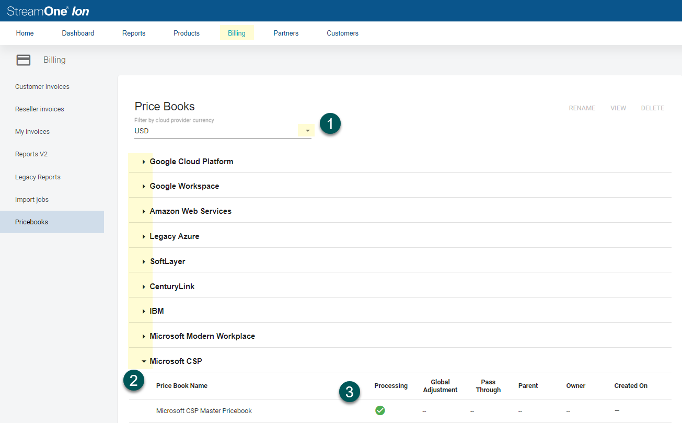
Task: Select the Microsoft CSP Master Pricebook row
Action: (x=400, y=411)
